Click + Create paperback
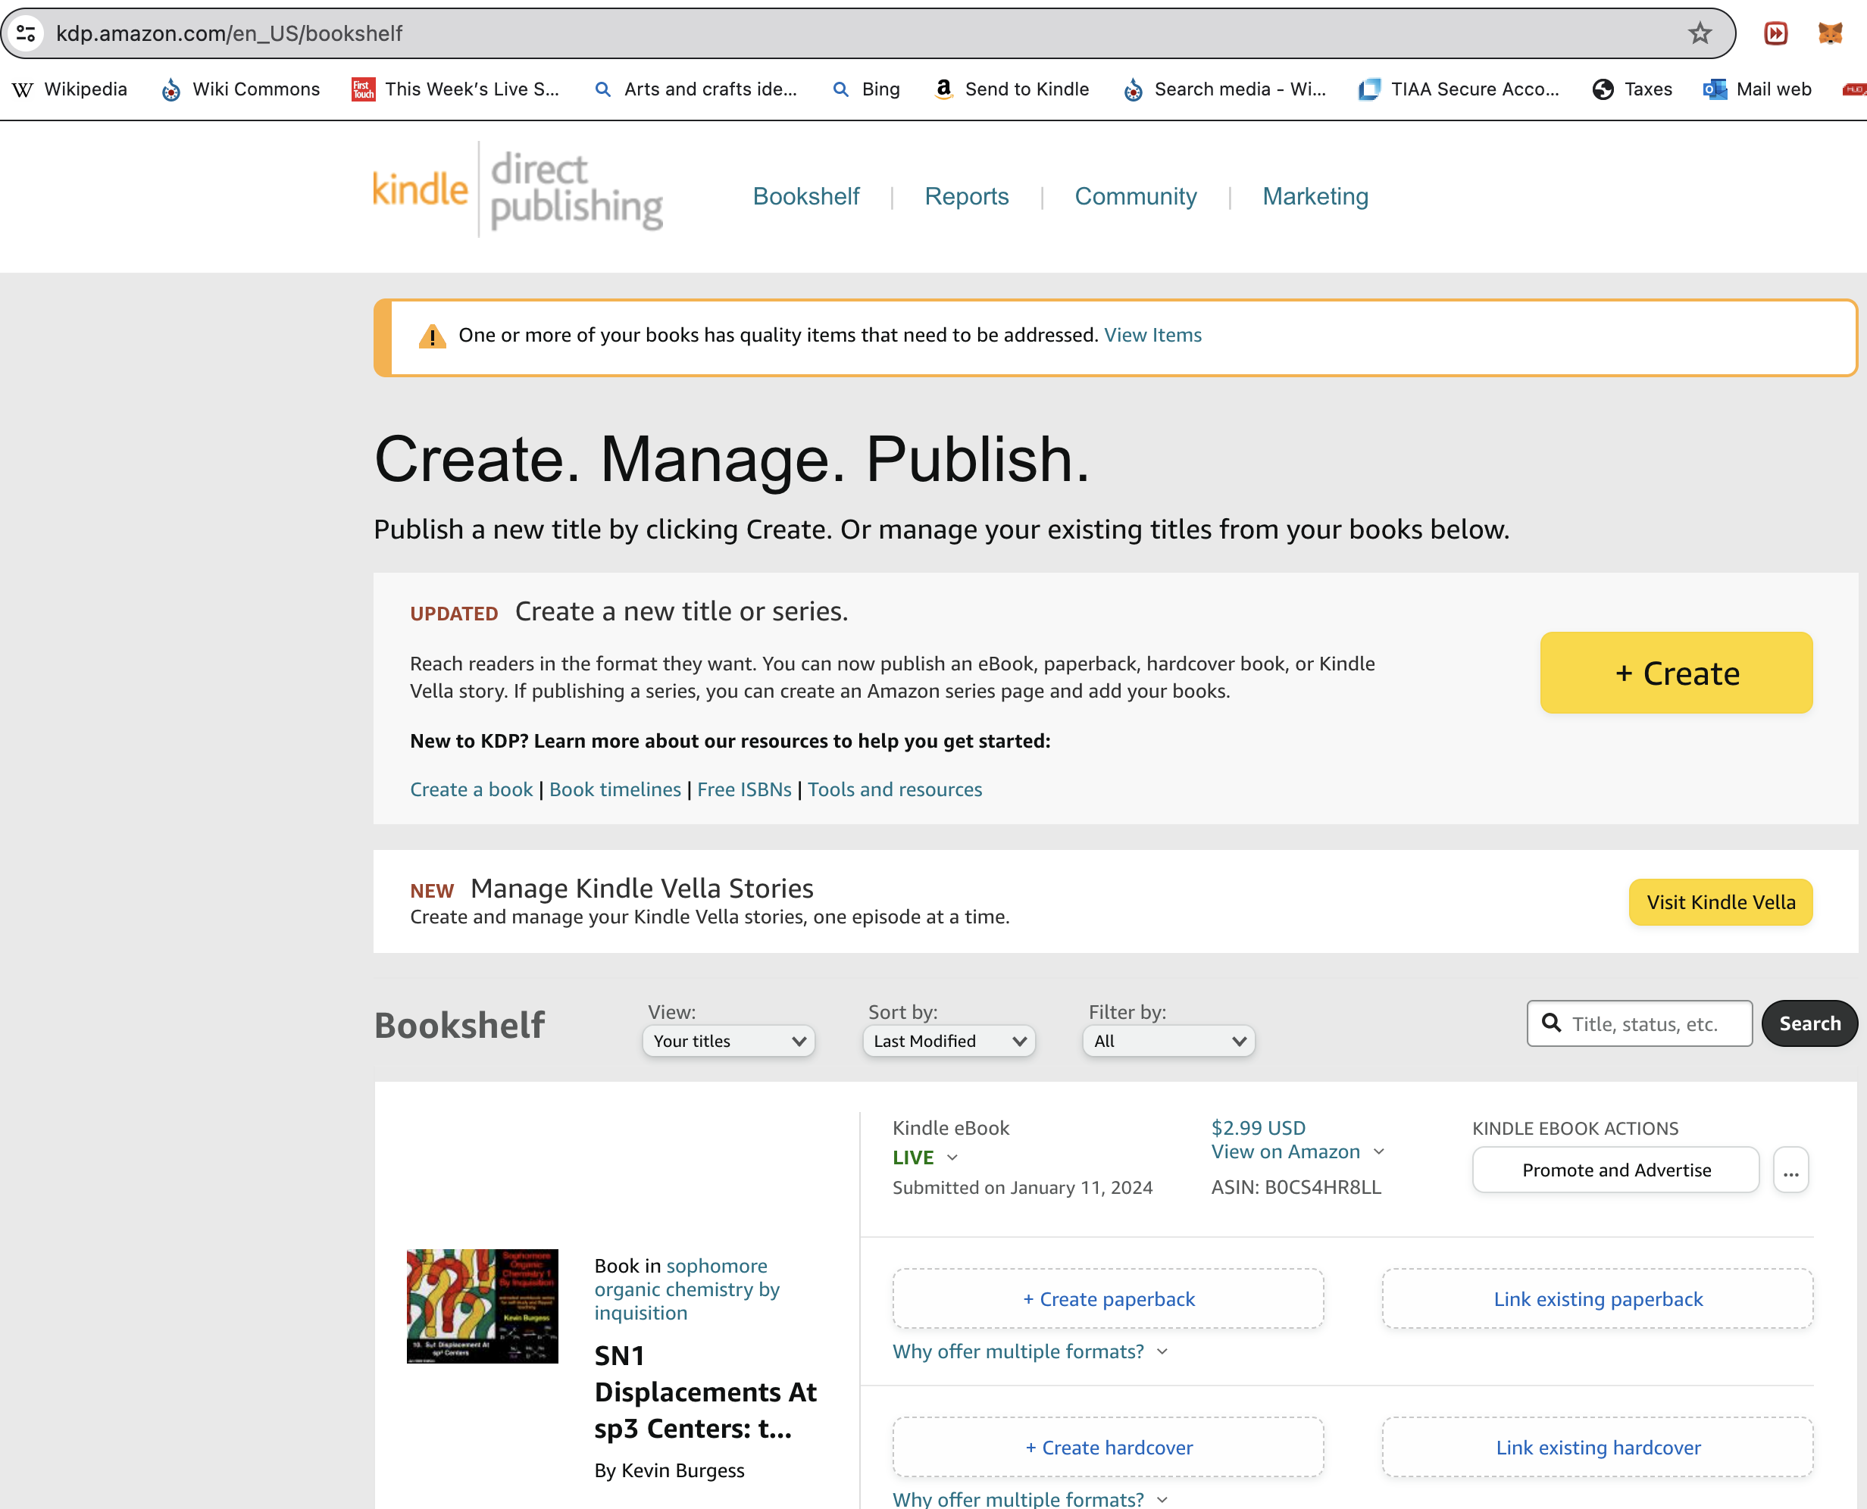Viewport: 1867px width, 1509px height. (x=1109, y=1298)
